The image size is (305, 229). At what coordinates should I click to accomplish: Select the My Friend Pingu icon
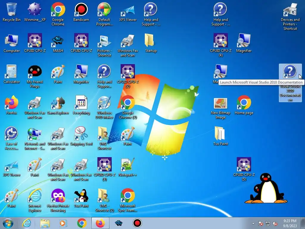pyautogui.click(x=35, y=76)
